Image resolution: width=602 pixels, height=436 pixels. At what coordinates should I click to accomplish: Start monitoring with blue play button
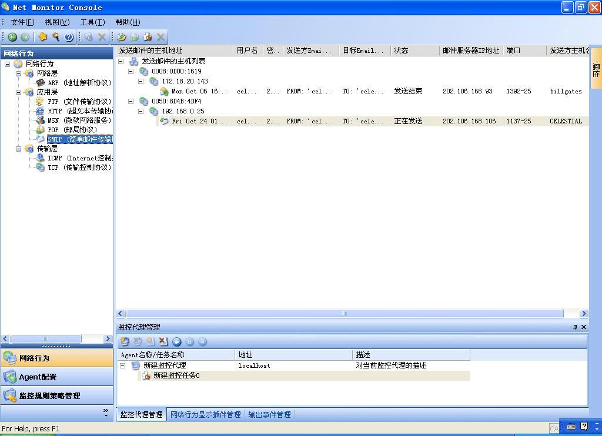click(x=176, y=341)
